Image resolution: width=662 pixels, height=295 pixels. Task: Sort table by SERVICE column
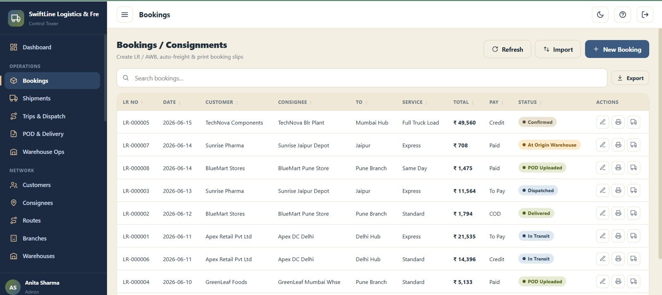pyautogui.click(x=415, y=102)
